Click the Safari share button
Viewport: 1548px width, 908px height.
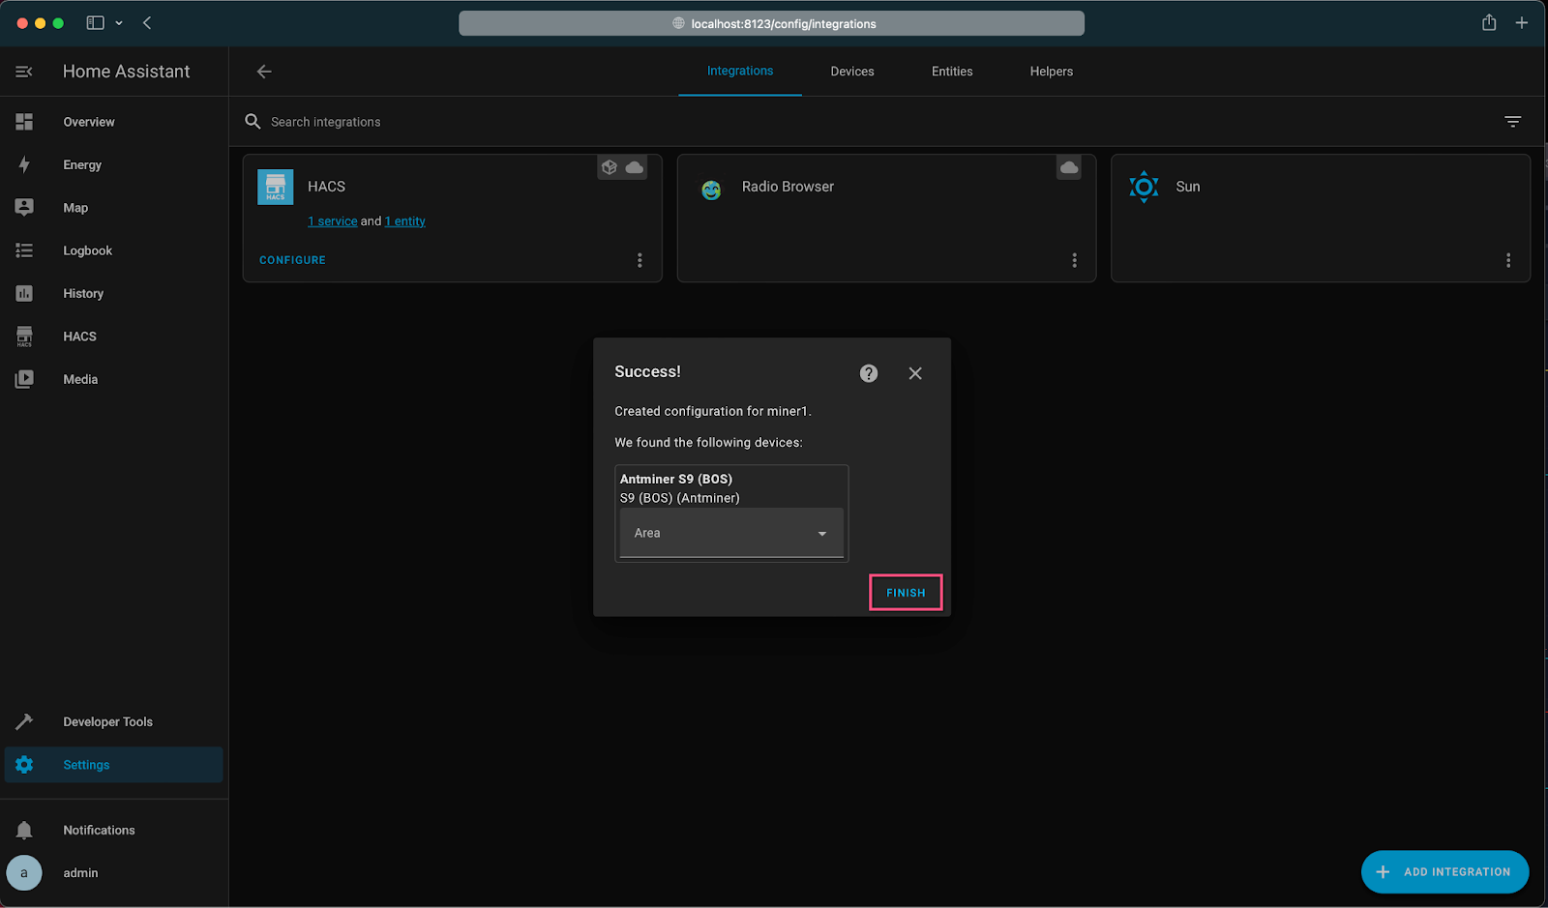1489,22
